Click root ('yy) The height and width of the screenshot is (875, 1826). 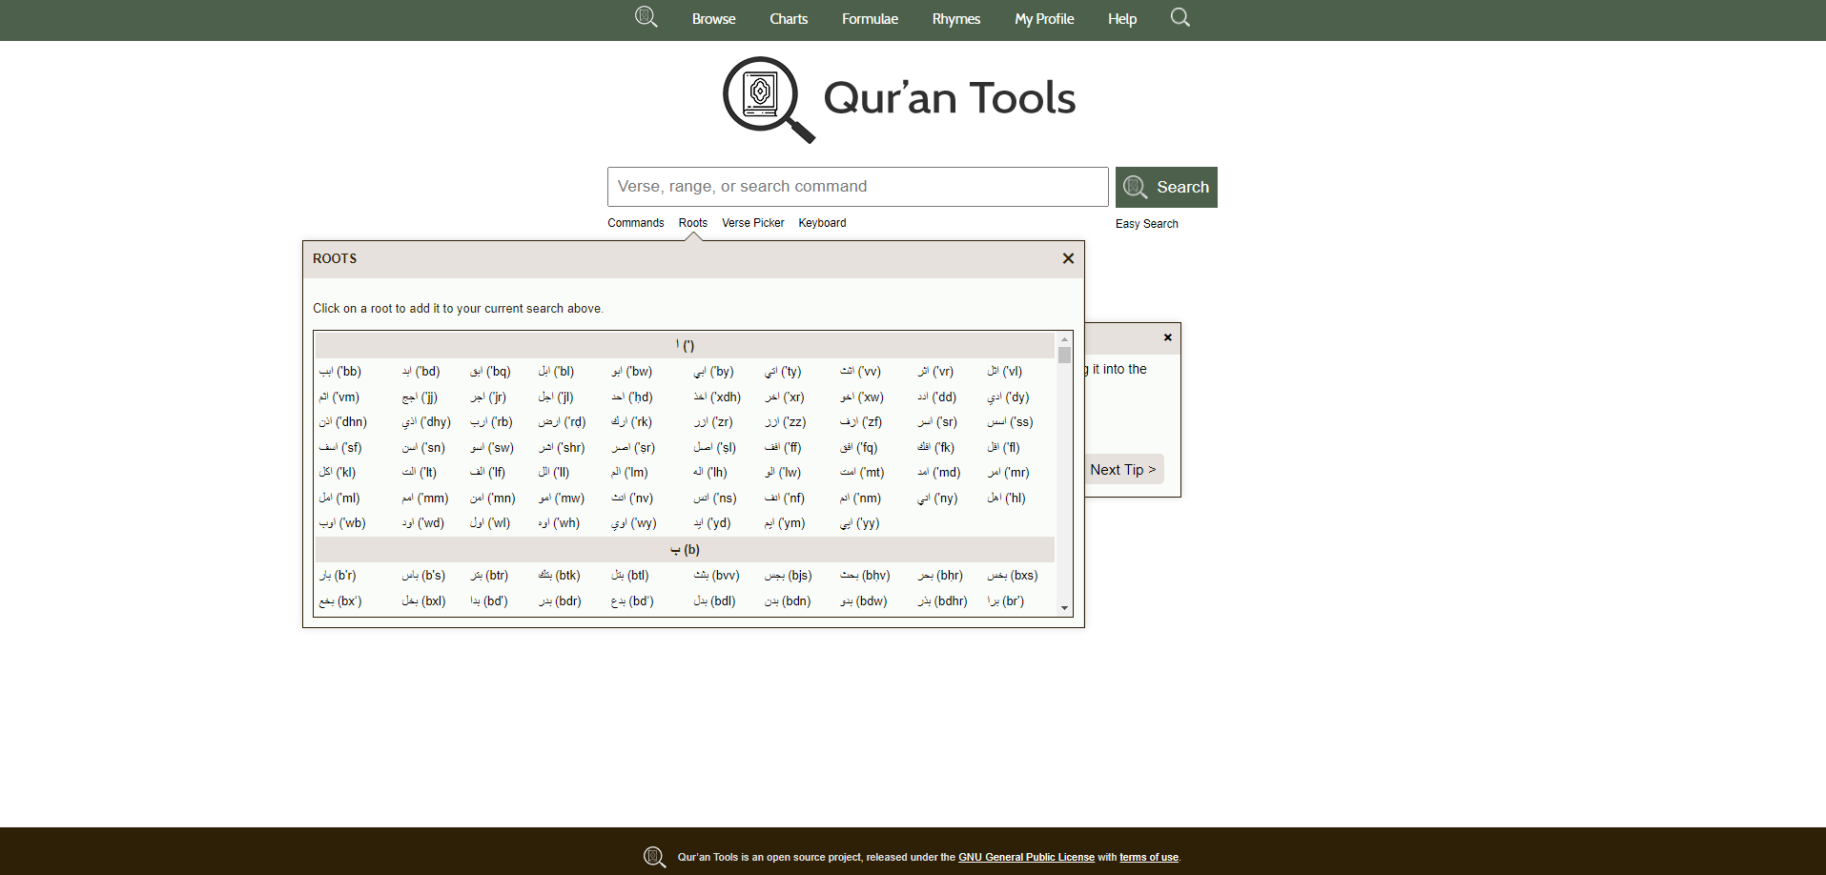tap(860, 523)
